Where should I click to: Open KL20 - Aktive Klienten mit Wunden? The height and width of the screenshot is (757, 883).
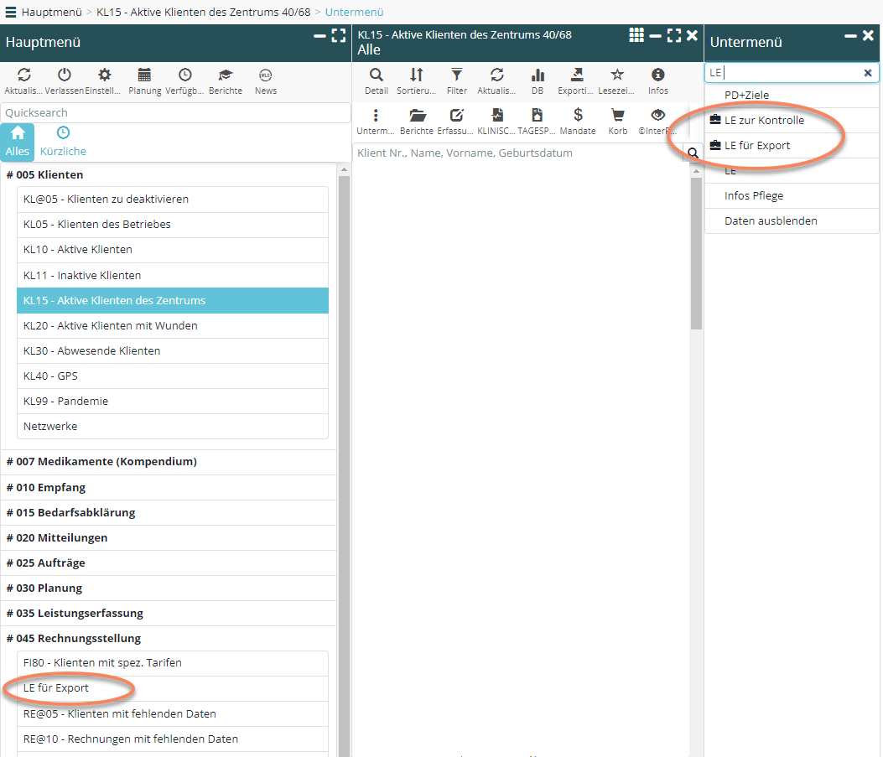point(111,326)
